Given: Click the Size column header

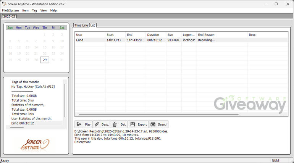Looking at the screenshot, I should click(x=174, y=35).
